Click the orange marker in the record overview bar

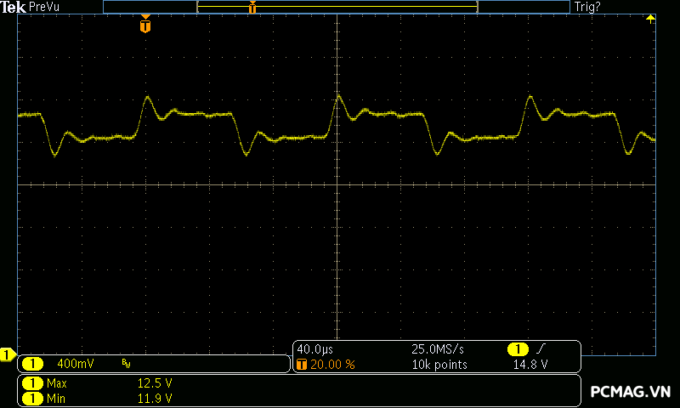click(252, 8)
